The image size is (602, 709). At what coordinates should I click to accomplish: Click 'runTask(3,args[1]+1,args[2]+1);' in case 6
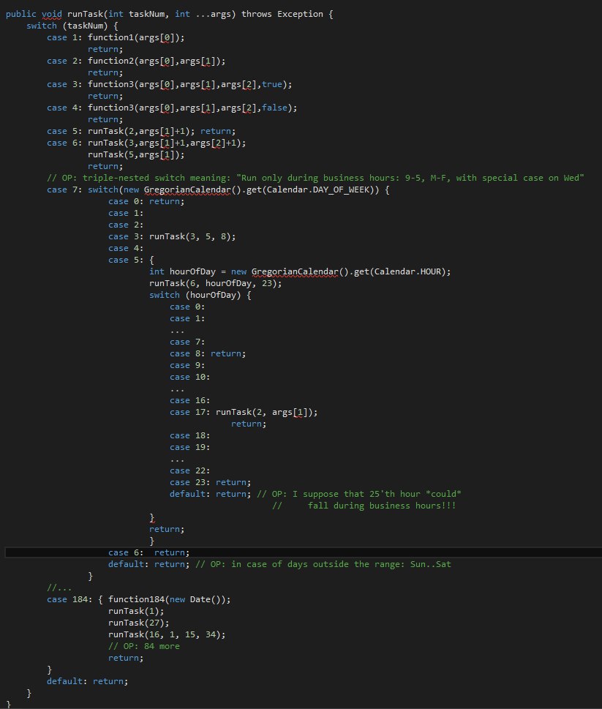tap(167, 143)
